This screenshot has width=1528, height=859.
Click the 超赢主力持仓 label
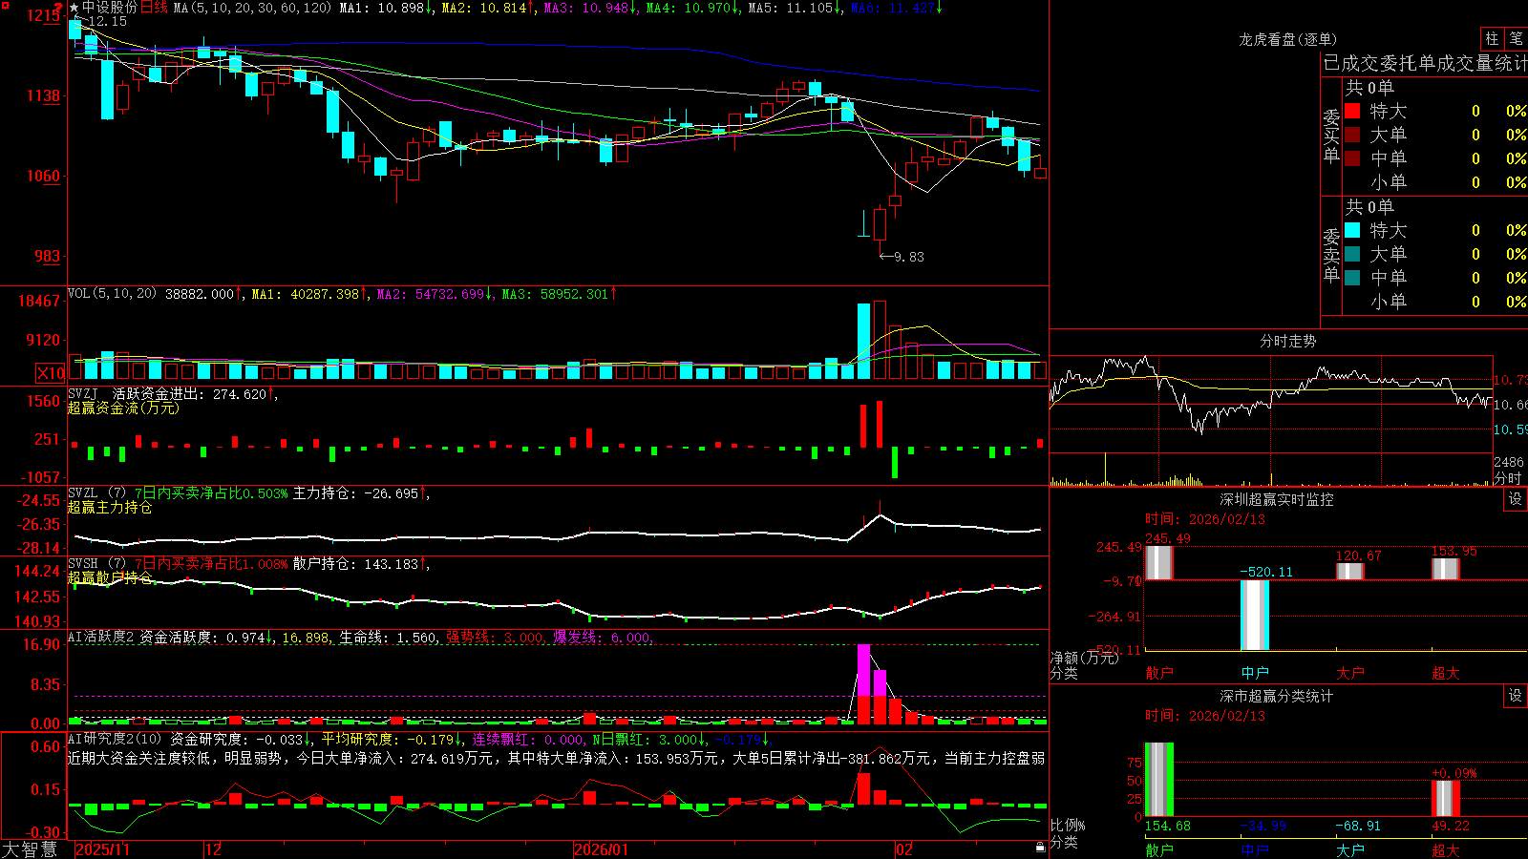click(110, 507)
